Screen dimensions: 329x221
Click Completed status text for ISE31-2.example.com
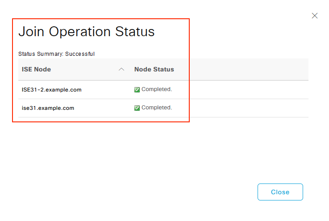pyautogui.click(x=157, y=89)
